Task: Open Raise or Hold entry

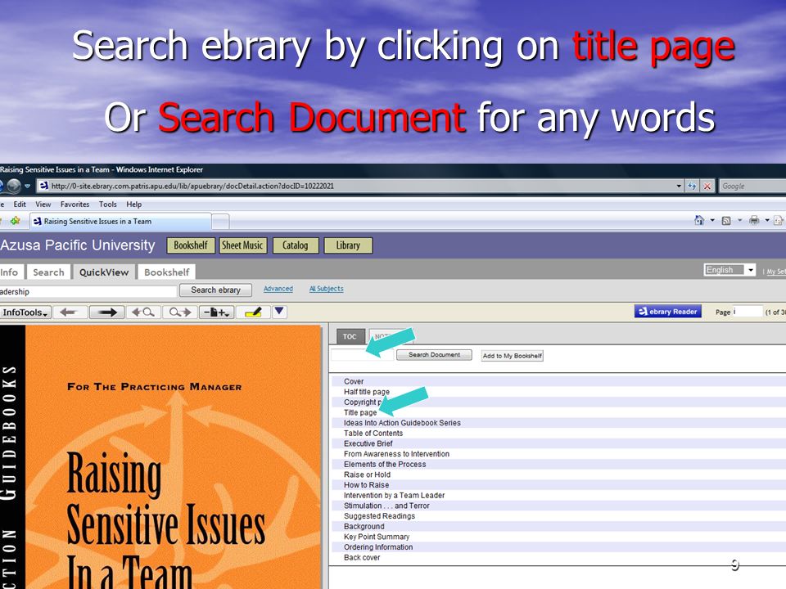Action: pos(367,474)
